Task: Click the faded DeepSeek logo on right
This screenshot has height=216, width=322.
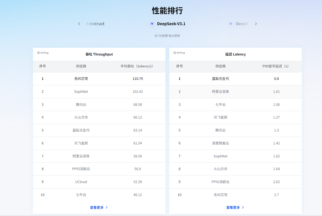Action: click(231, 24)
